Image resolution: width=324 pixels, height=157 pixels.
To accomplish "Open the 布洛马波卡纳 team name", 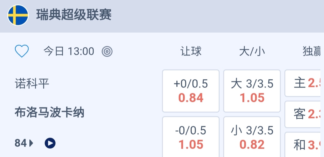I will coord(49,113).
